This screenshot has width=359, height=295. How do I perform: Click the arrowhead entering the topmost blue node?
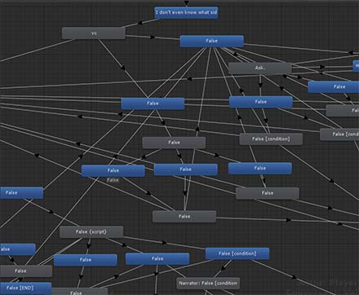[x=186, y=3]
